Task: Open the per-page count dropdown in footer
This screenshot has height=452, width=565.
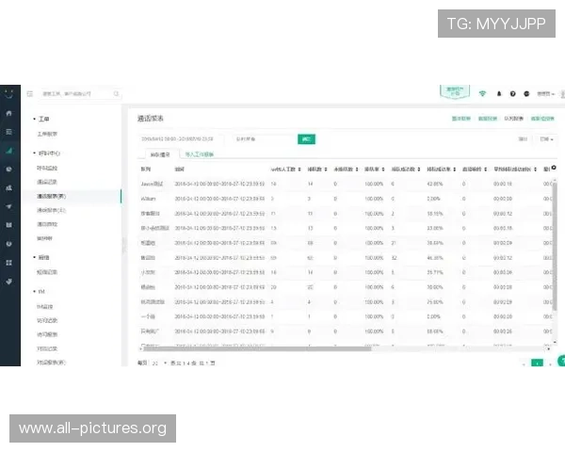Action: (158, 363)
